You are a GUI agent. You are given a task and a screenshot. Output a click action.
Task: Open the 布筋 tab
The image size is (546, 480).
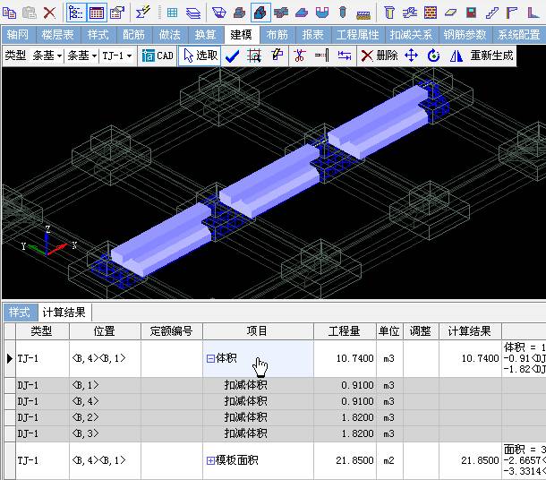point(277,35)
